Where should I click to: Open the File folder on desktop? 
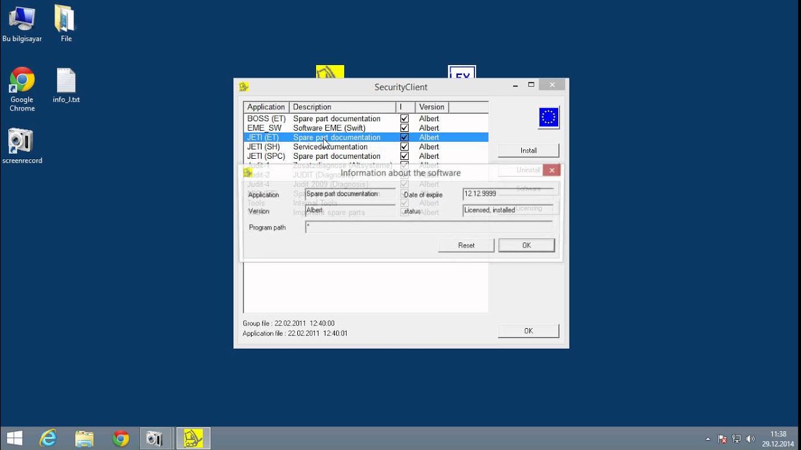pos(66,24)
